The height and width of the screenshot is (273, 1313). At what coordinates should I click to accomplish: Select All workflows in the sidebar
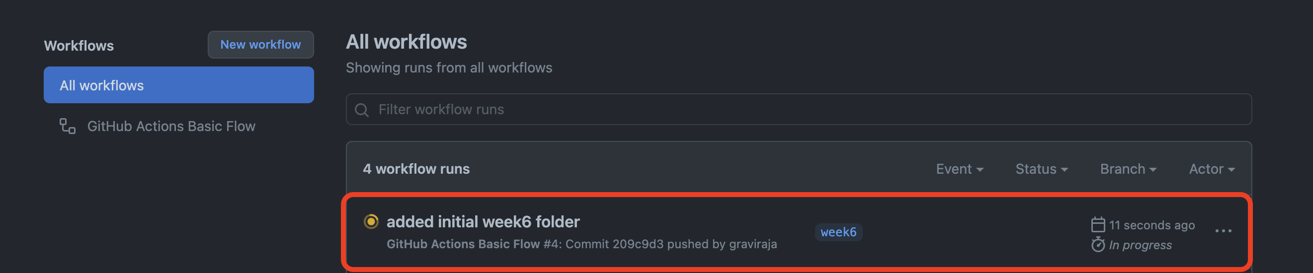coord(178,85)
